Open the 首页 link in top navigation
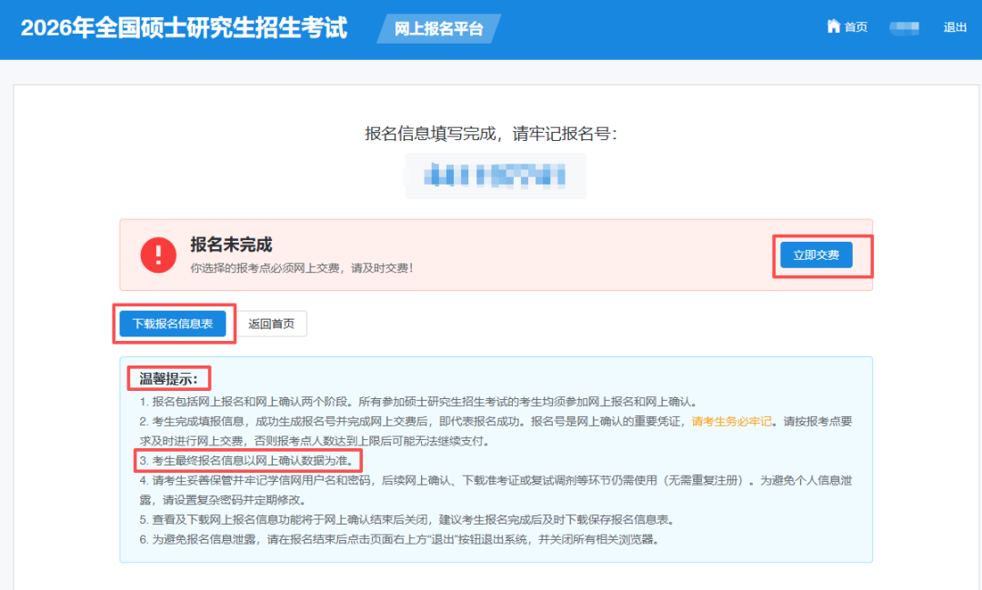 pyautogui.click(x=856, y=27)
